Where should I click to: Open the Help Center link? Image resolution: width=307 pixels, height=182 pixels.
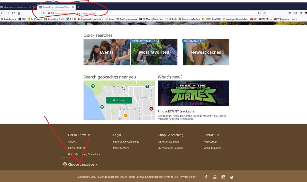coord(210,142)
